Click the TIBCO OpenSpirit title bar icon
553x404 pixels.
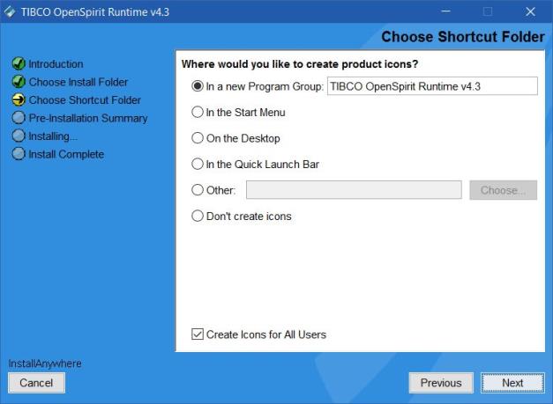[10, 12]
